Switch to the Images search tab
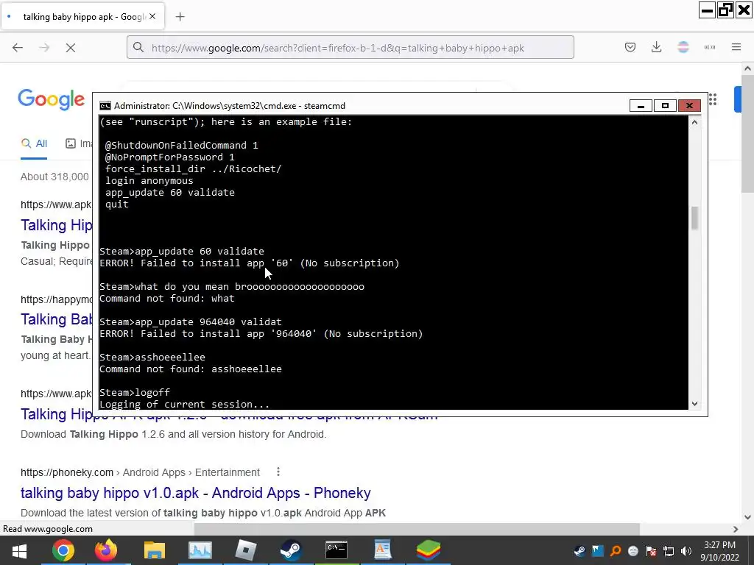The height and width of the screenshot is (565, 754). [79, 143]
